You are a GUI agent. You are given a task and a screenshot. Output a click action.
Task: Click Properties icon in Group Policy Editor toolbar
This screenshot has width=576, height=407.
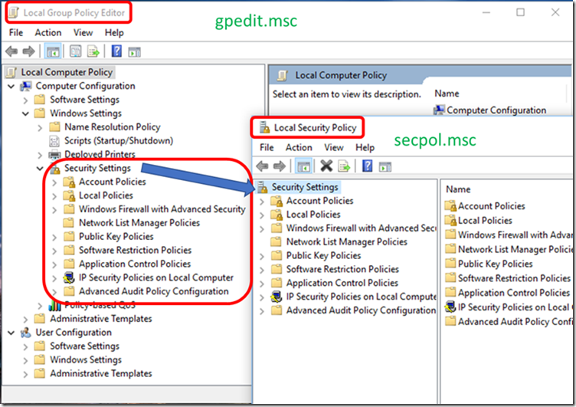76,51
